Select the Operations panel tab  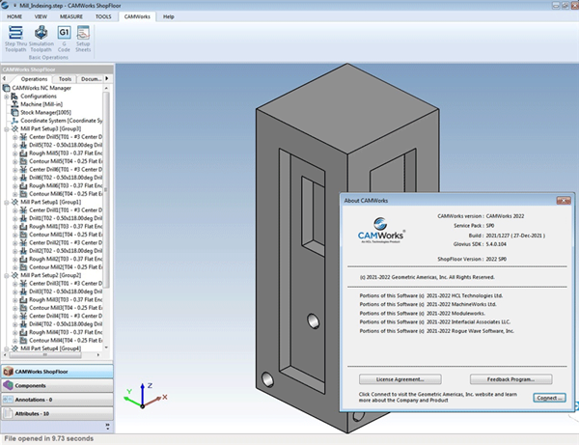click(34, 79)
